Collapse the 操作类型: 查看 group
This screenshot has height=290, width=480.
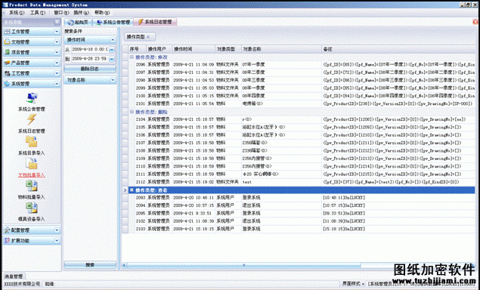tap(132, 190)
